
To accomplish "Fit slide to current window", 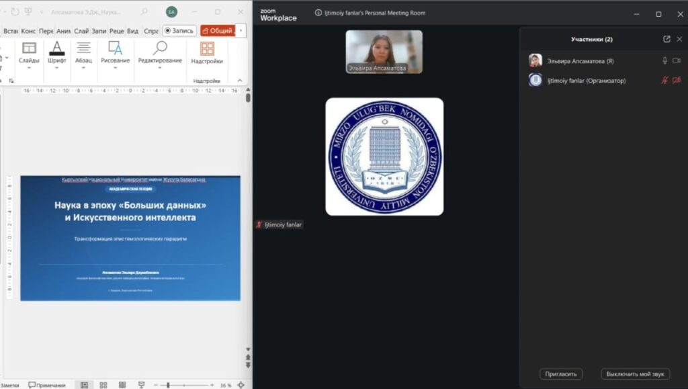I will coord(241,385).
